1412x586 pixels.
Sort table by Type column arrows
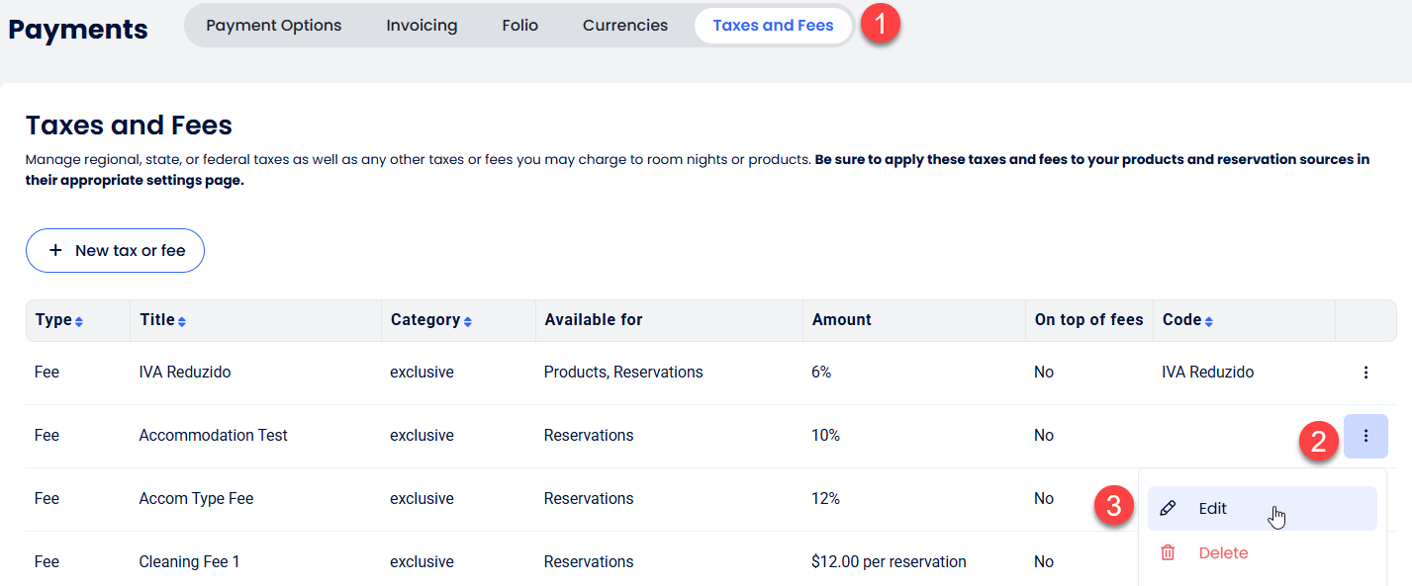pyautogui.click(x=79, y=321)
